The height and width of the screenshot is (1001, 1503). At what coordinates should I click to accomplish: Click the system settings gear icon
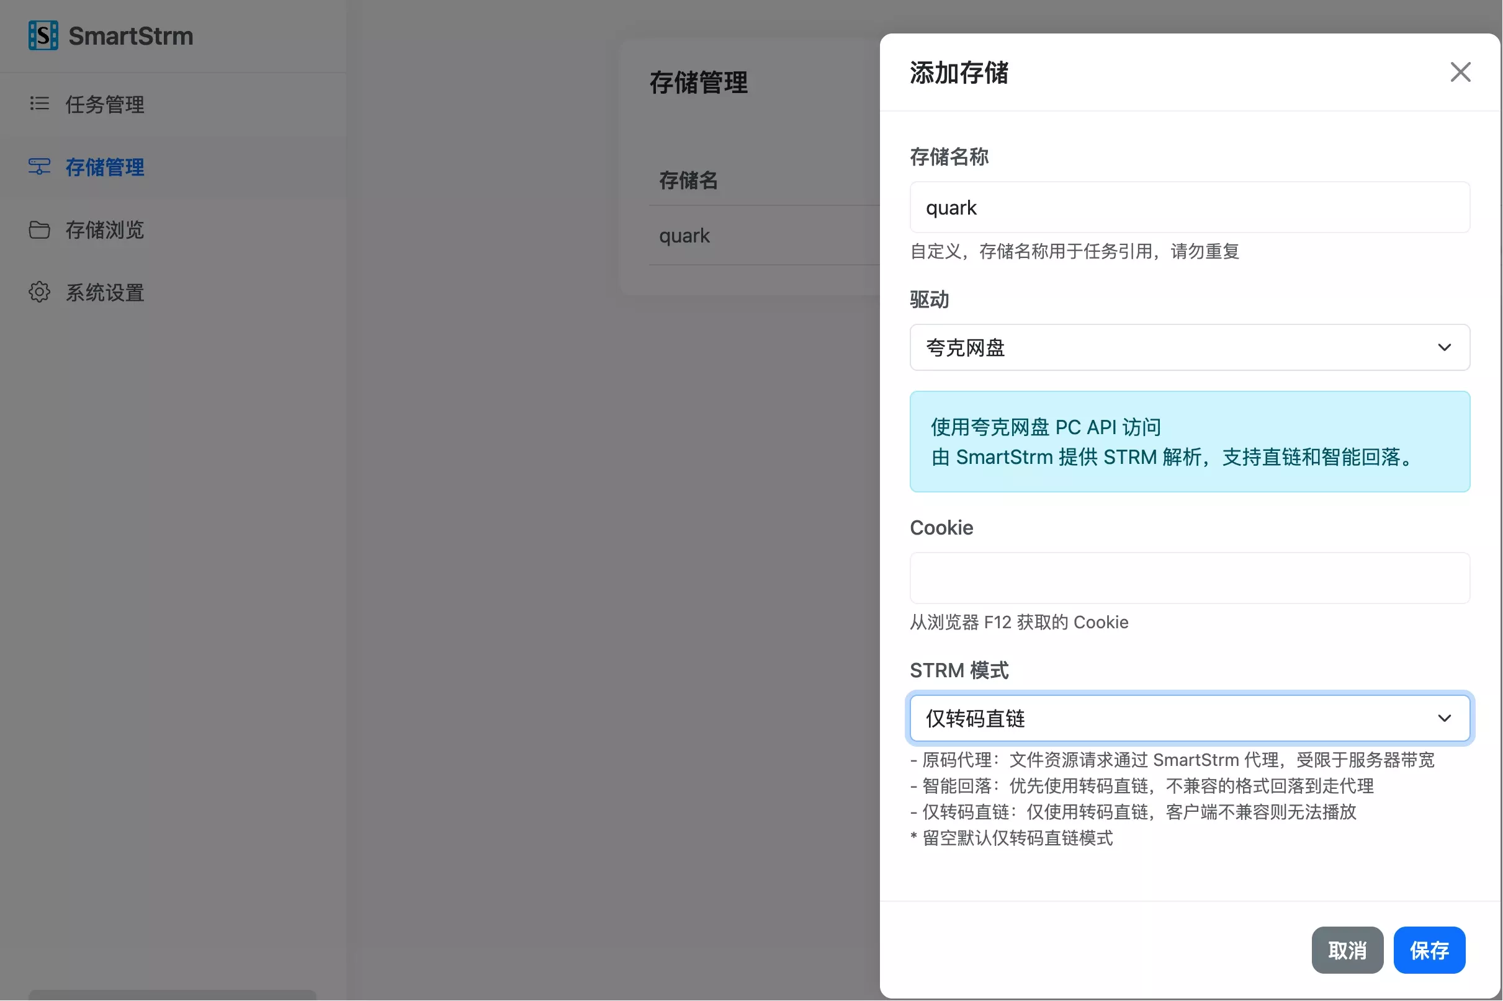point(39,292)
